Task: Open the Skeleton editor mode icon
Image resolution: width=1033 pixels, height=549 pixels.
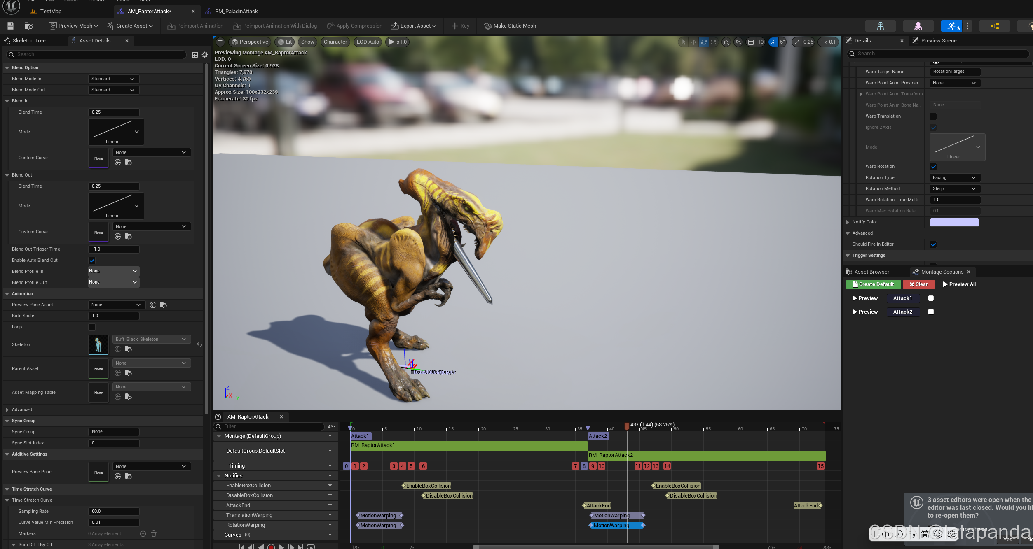Action: 880,26
